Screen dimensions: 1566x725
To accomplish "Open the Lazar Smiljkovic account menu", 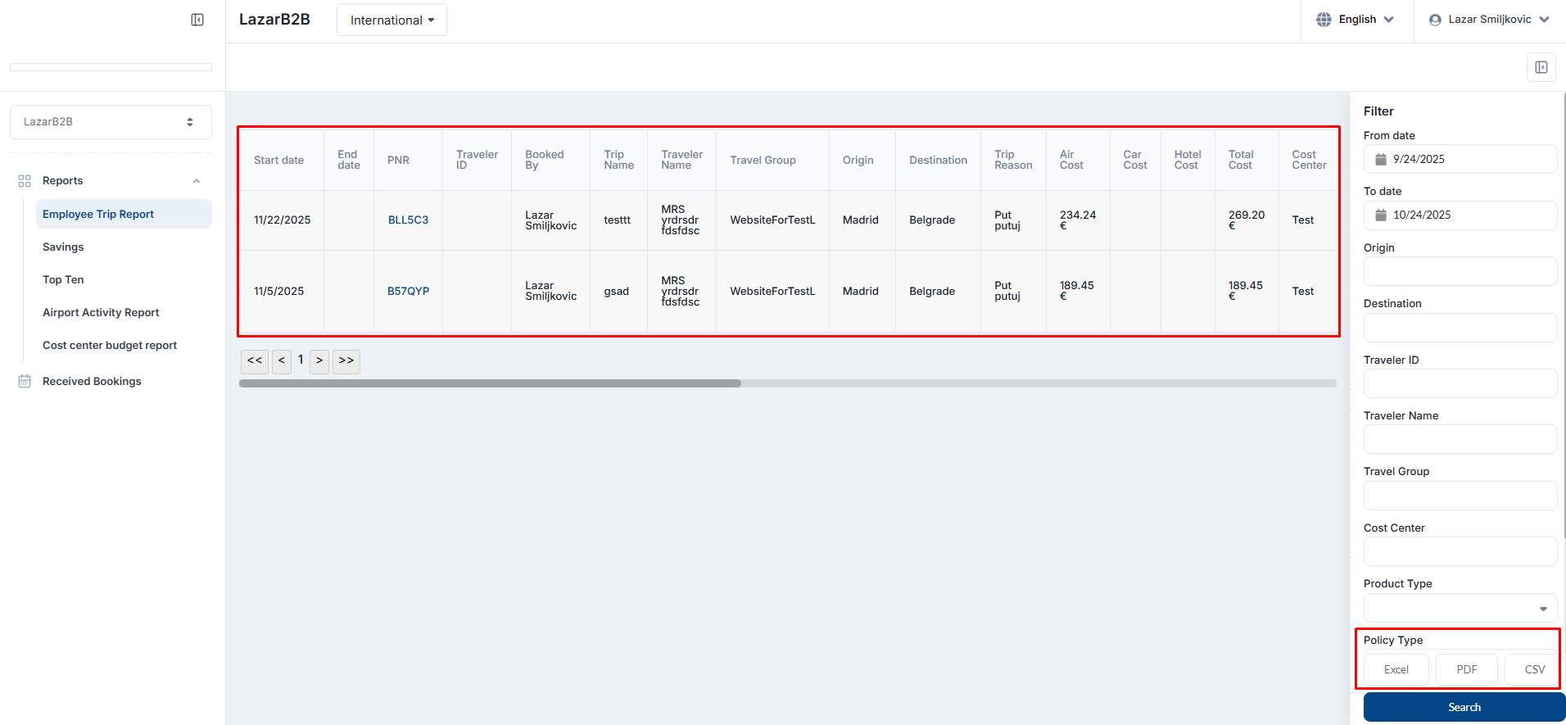I will click(x=1489, y=20).
